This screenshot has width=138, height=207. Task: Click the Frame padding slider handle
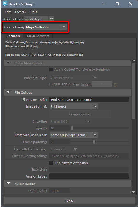pos(94,142)
